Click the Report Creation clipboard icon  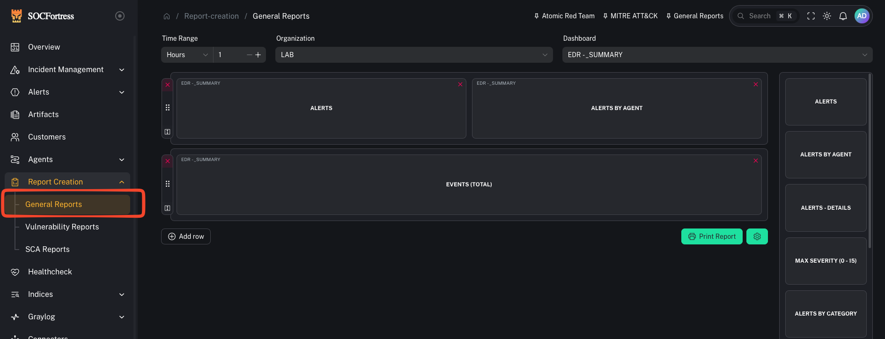(15, 182)
